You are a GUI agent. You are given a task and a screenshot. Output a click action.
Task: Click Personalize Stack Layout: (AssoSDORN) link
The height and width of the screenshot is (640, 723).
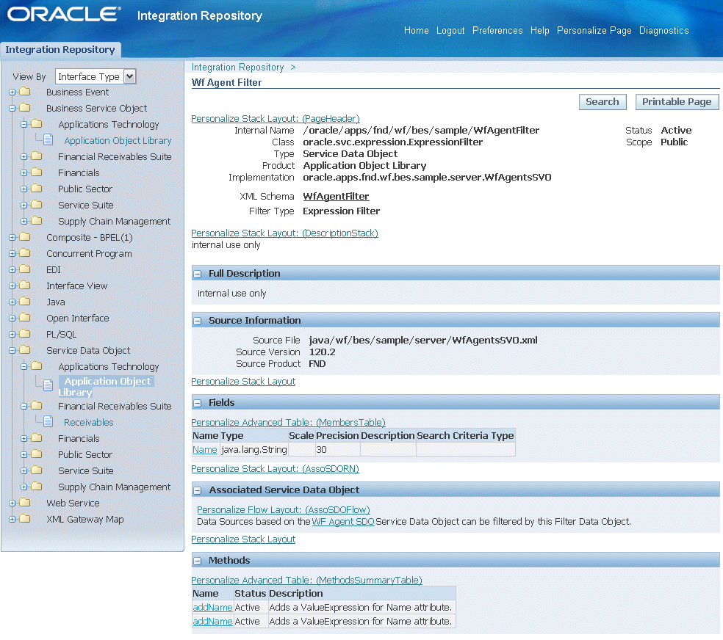tap(275, 469)
